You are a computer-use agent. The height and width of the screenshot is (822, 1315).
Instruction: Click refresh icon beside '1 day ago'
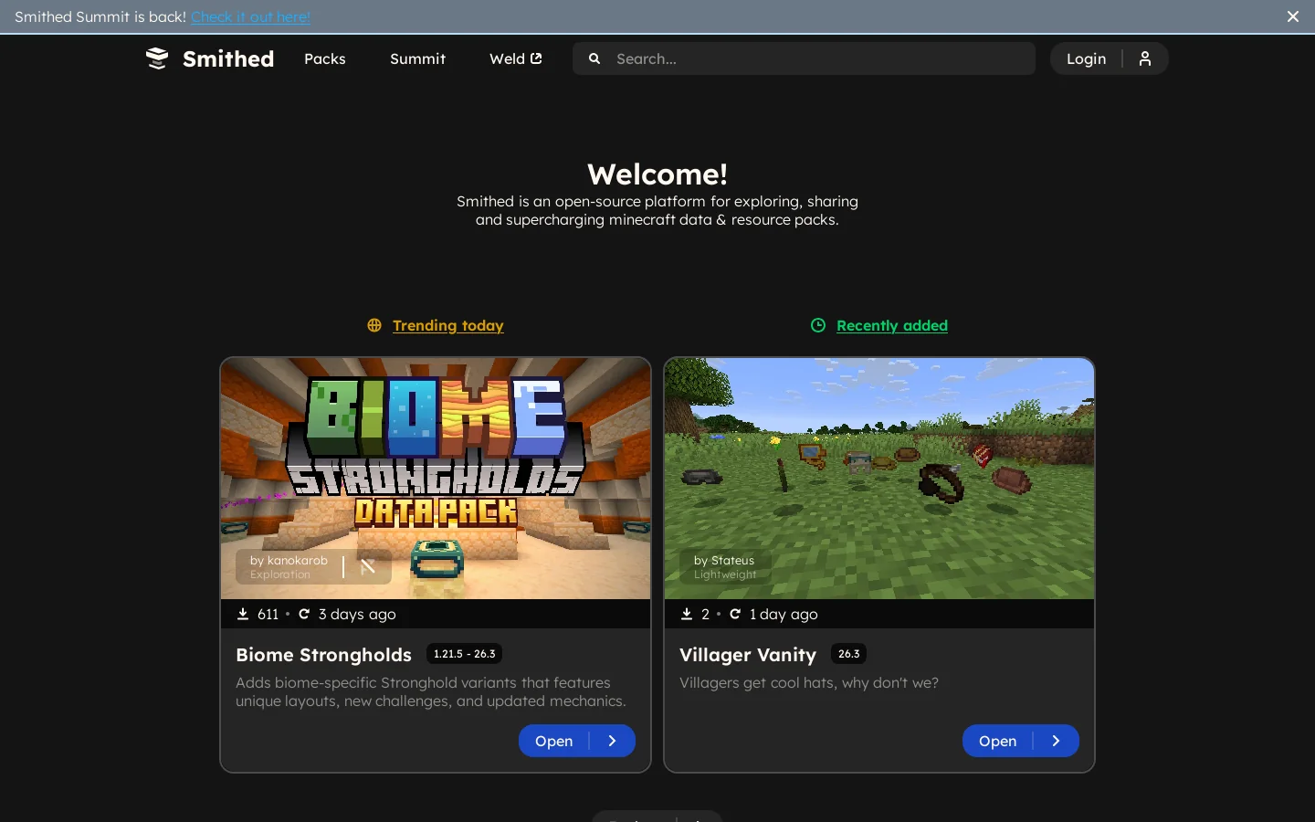[x=735, y=614]
